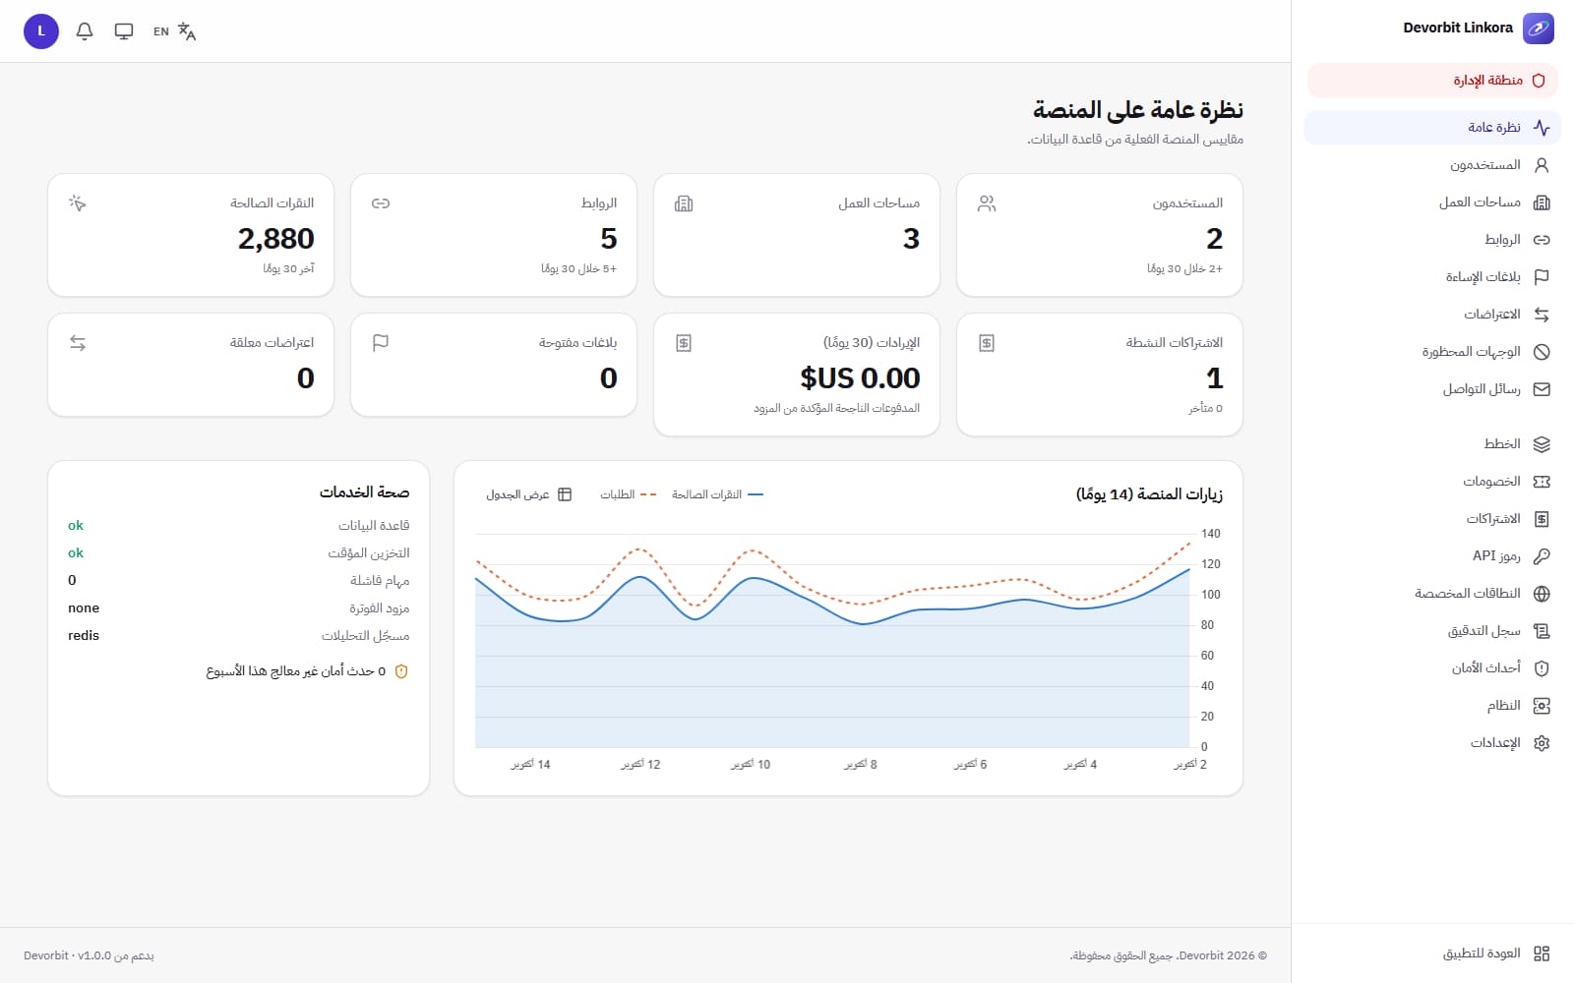This screenshot has height=983, width=1574.
Task: Click the الروابط stat card showing 5
Action: (x=494, y=235)
